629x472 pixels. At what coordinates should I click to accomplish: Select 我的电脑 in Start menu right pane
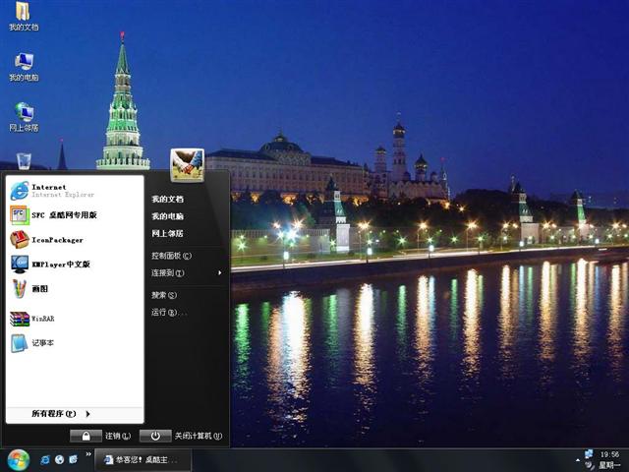[x=167, y=216]
